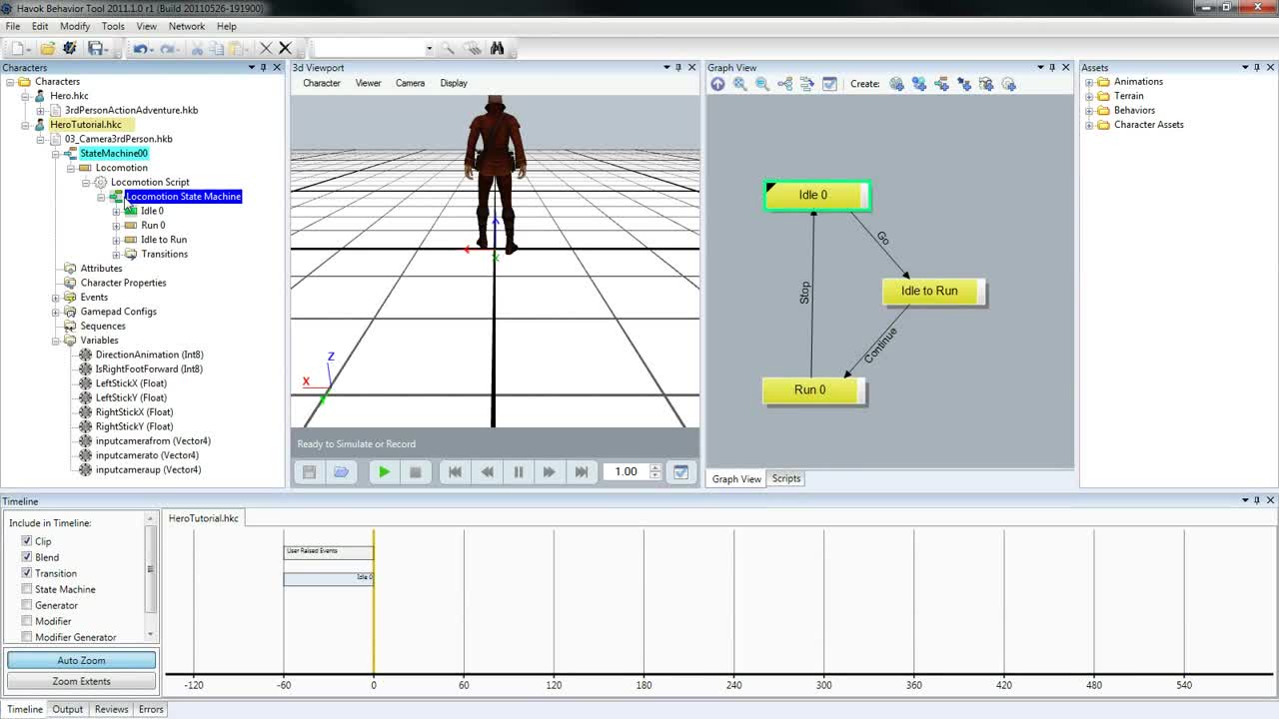This screenshot has height=719, width=1279.
Task: Click the binoculars Find icon
Action: coord(497,48)
